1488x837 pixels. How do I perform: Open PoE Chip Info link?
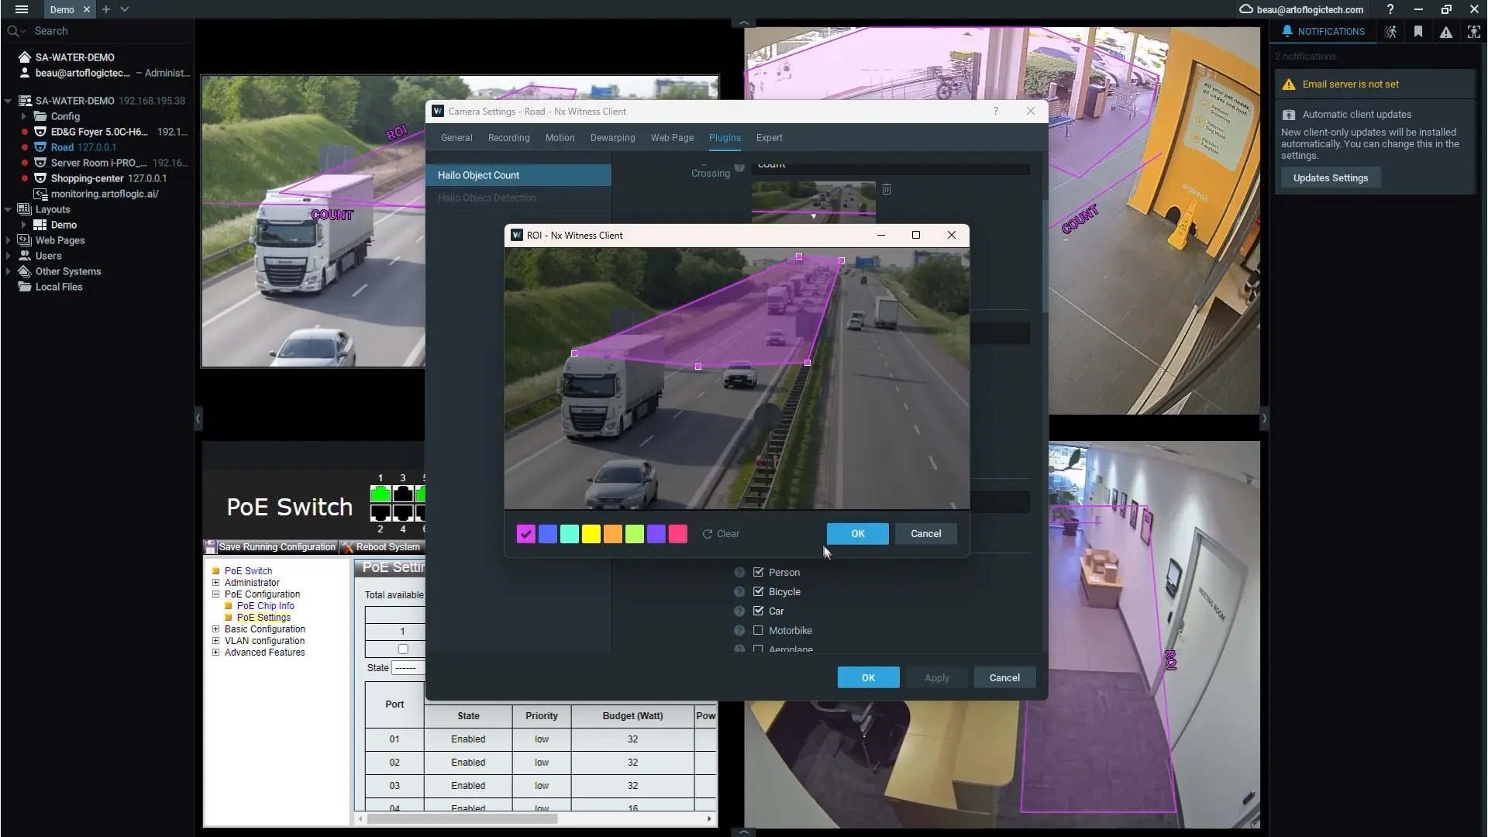(266, 606)
